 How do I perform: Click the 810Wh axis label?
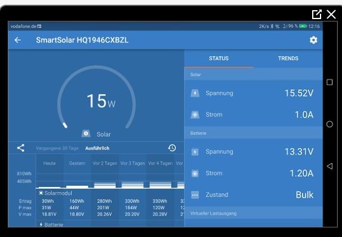(x=24, y=174)
